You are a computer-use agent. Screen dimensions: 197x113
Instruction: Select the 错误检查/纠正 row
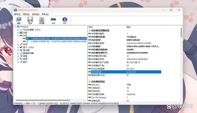(x=125, y=75)
